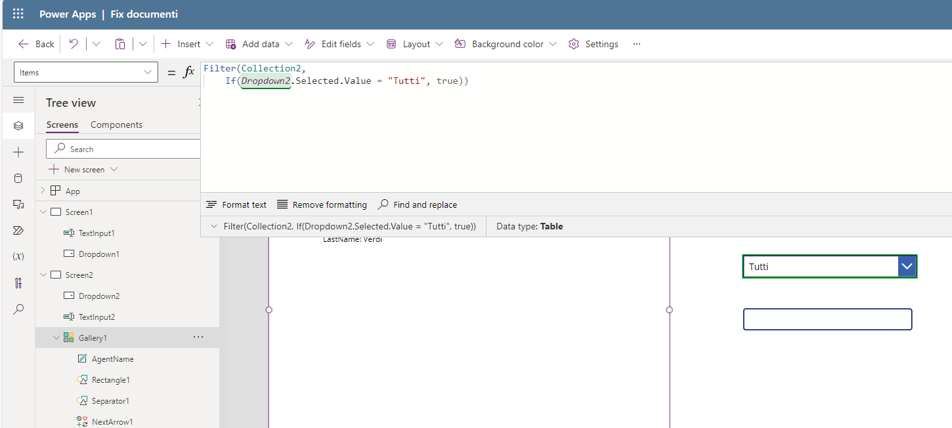Viewport: 952px width, 428px height.
Task: Open the Background color picker
Action: pos(505,43)
